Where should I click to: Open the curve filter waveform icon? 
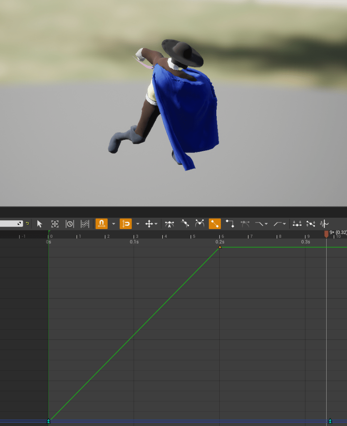pyautogui.click(x=325, y=224)
